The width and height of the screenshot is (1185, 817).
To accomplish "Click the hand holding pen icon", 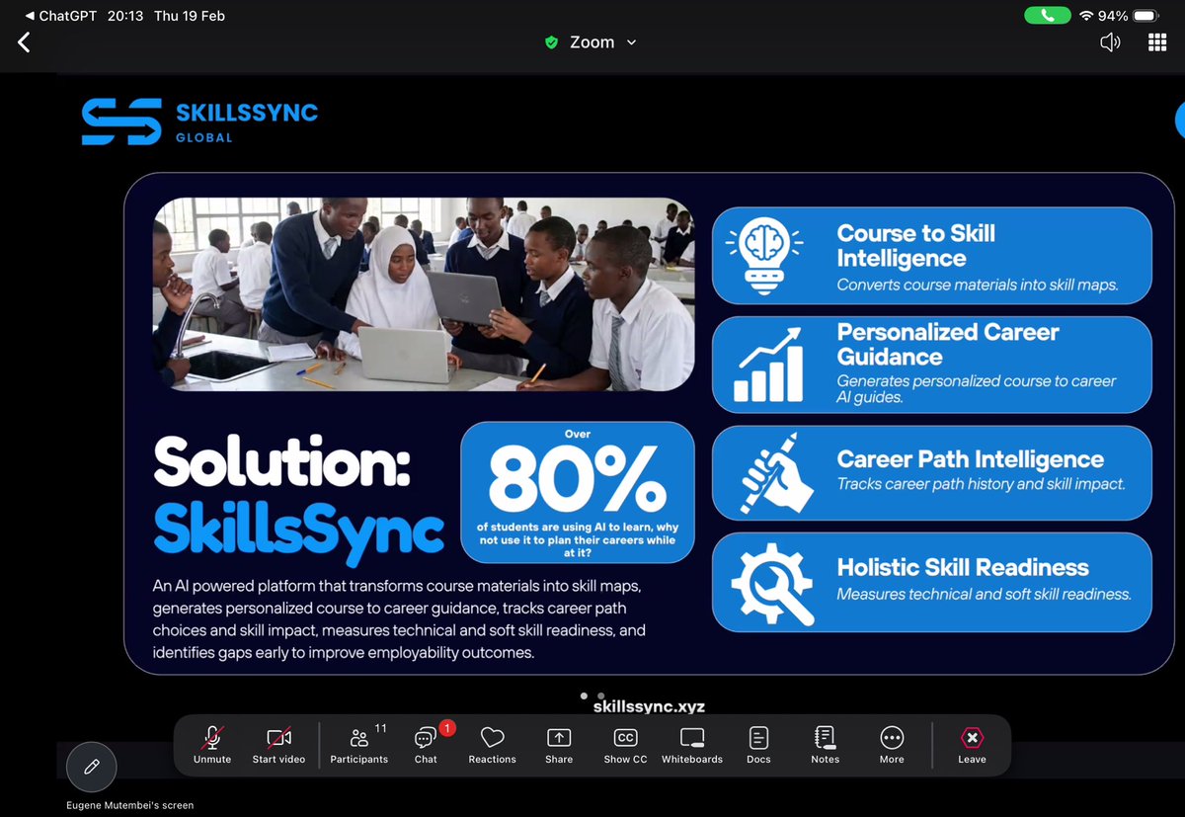I will click(775, 475).
